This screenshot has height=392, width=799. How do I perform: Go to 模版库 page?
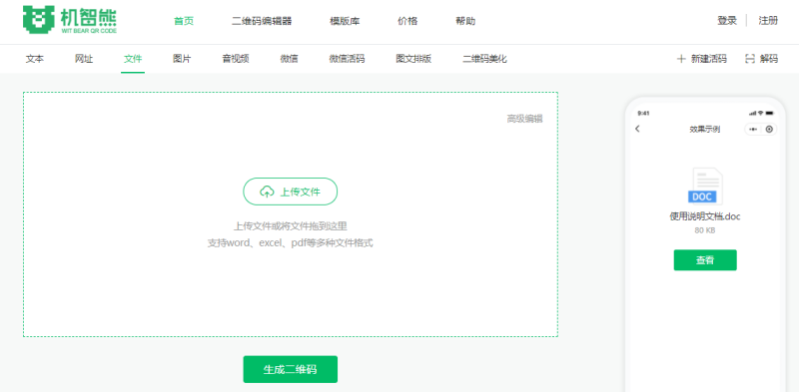[x=345, y=21]
